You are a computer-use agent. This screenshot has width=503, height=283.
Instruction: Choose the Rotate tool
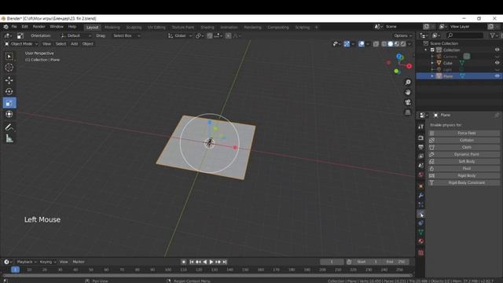[x=9, y=91]
